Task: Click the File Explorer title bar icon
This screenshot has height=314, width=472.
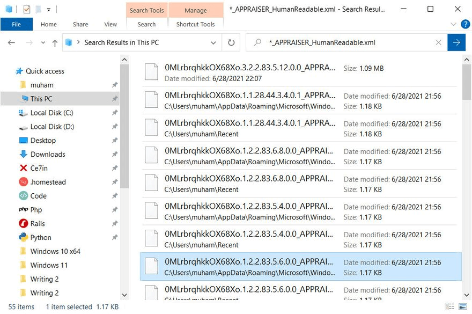Action: click(9, 9)
